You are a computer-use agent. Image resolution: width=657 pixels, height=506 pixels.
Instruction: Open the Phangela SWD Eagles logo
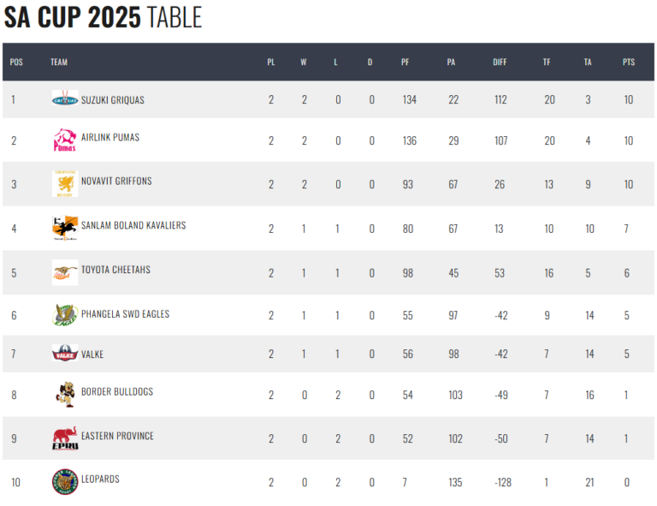click(x=65, y=315)
